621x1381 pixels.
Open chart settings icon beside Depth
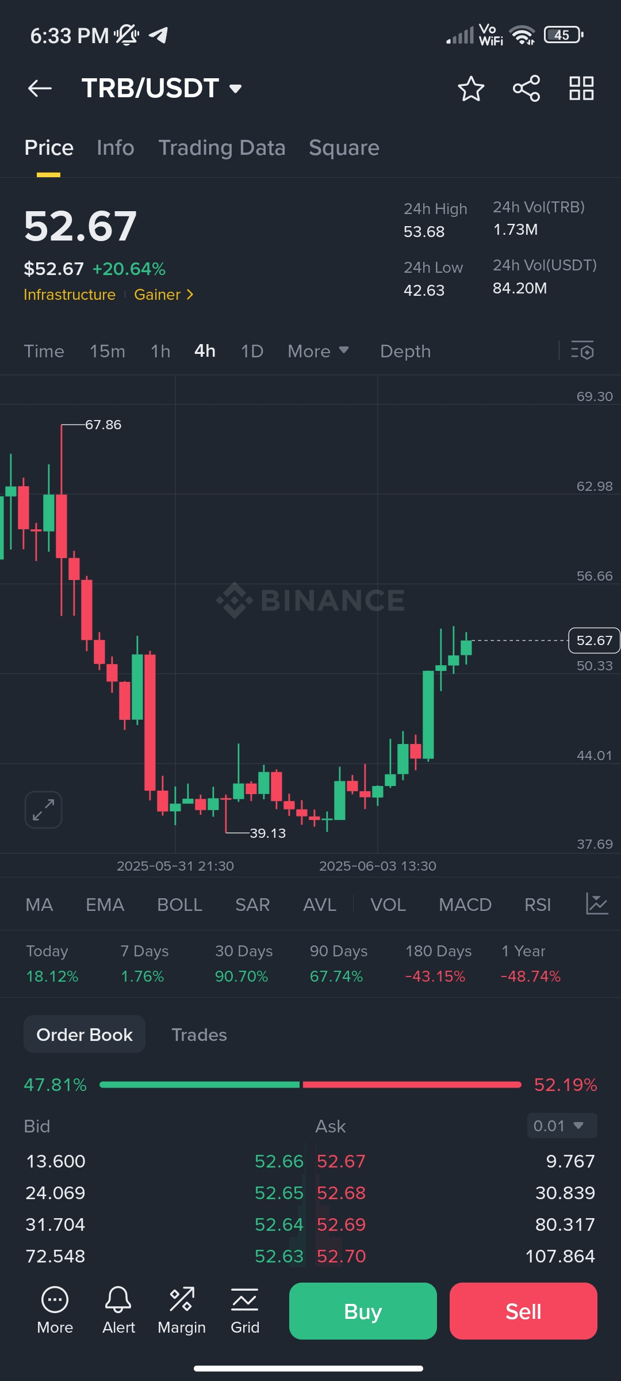(x=582, y=350)
